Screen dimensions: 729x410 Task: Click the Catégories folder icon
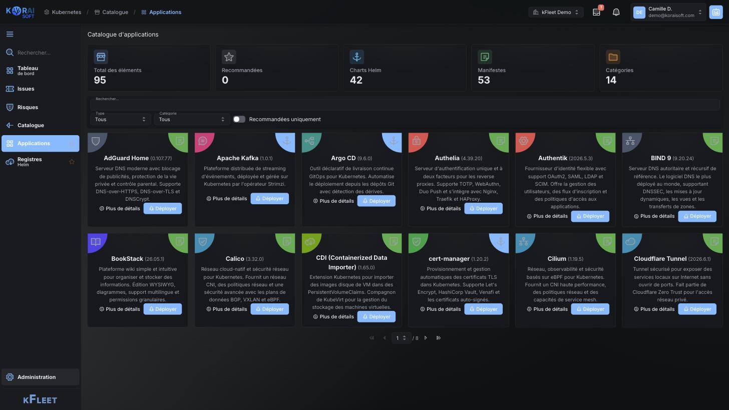613,57
